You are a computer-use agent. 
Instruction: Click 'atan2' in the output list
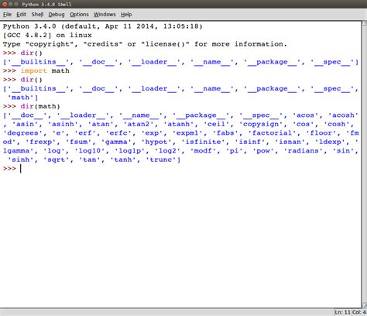(x=139, y=124)
